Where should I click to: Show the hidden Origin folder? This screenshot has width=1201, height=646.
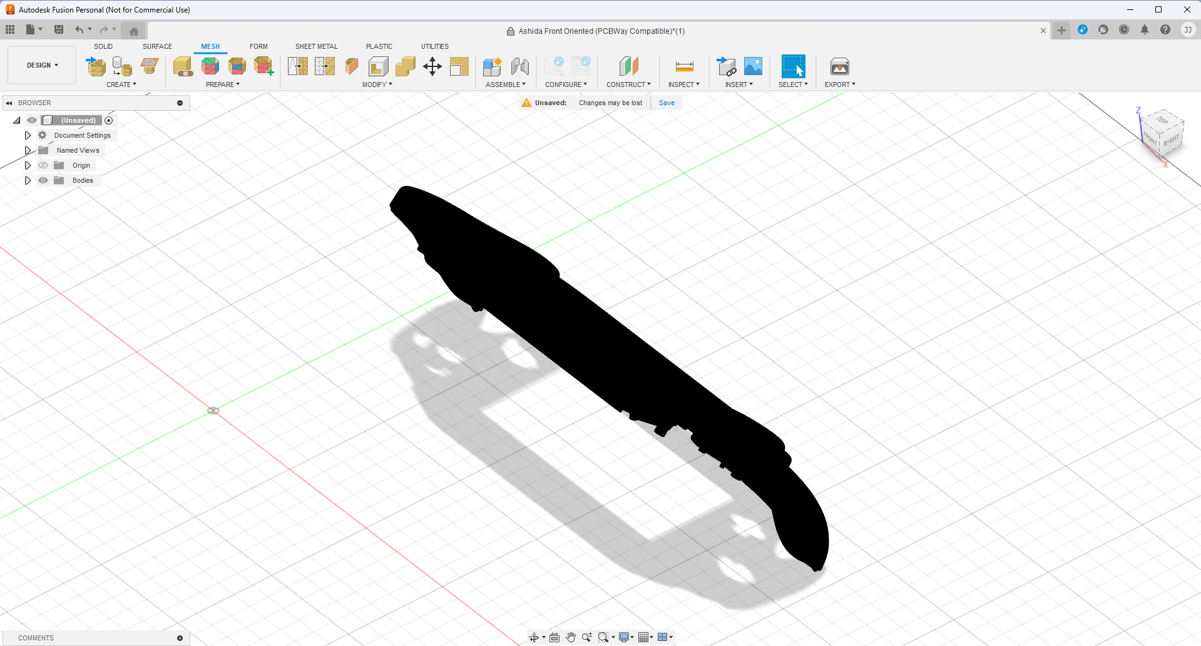click(x=43, y=165)
